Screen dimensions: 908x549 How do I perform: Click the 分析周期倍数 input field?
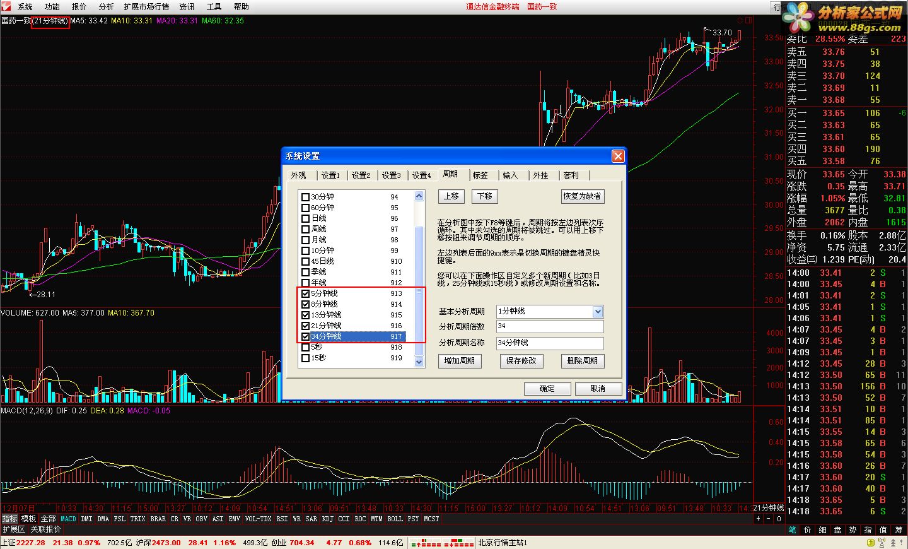pos(550,326)
